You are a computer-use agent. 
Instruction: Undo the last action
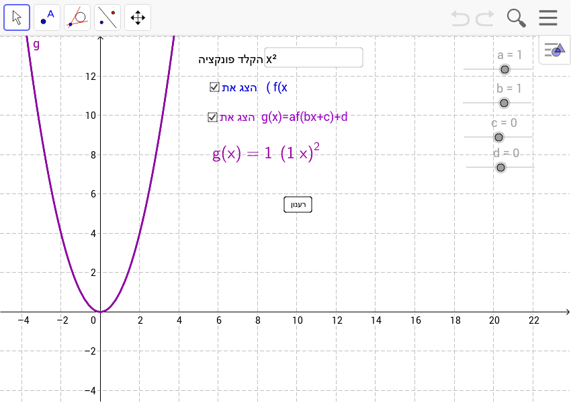click(x=460, y=18)
